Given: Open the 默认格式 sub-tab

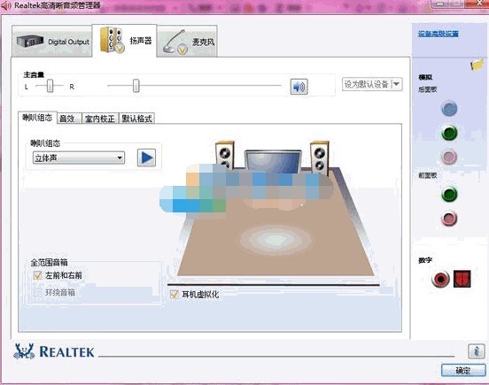Looking at the screenshot, I should tap(136, 119).
